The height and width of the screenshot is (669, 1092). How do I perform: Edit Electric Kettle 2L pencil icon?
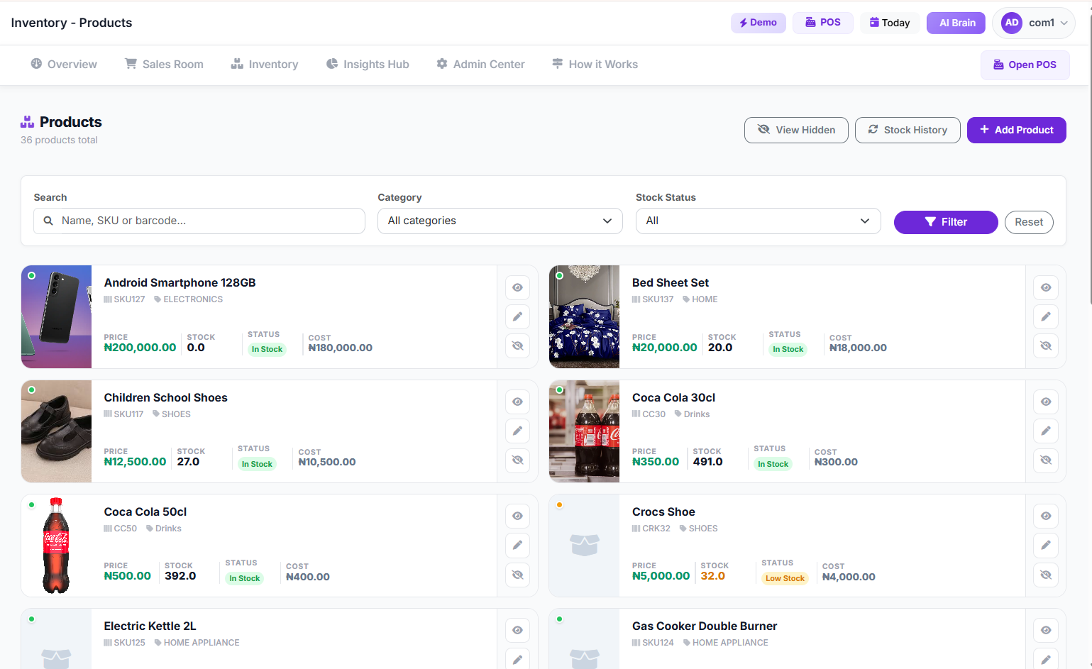coord(517,658)
